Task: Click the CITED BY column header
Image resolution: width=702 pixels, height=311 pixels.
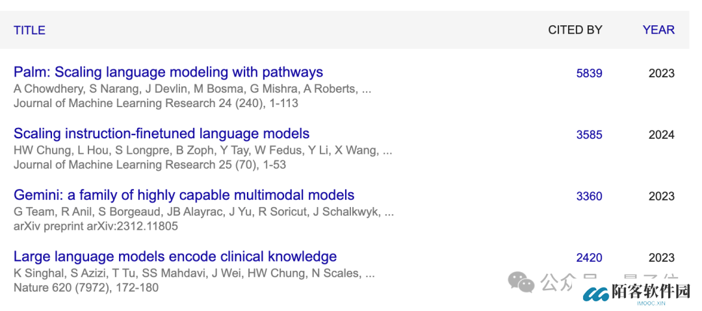Action: [x=575, y=30]
